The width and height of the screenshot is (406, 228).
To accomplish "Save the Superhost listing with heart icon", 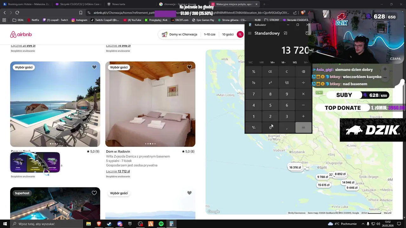I will [x=94, y=193].
